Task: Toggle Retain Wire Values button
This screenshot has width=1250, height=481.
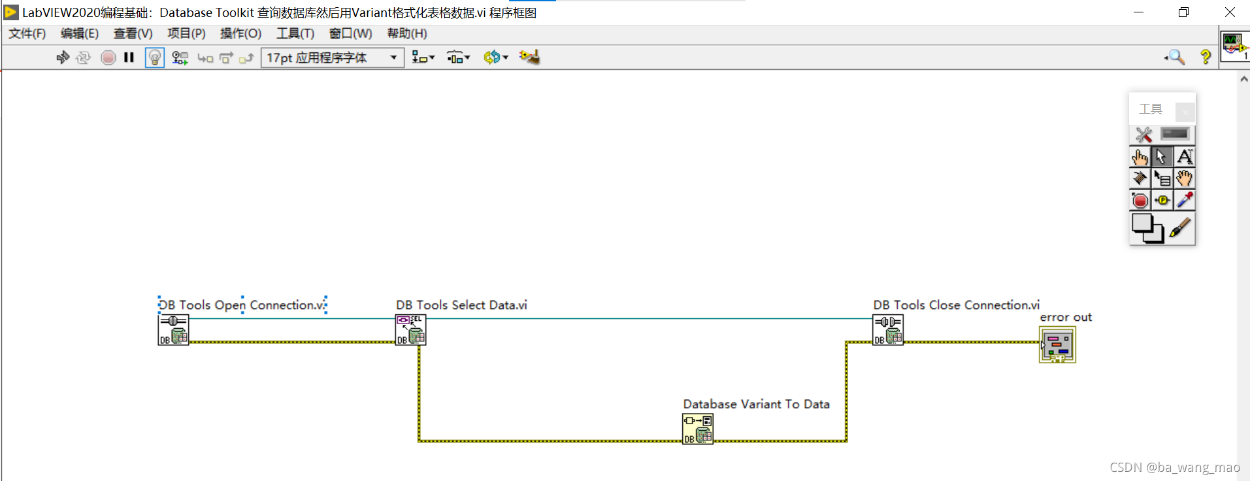Action: click(x=180, y=58)
